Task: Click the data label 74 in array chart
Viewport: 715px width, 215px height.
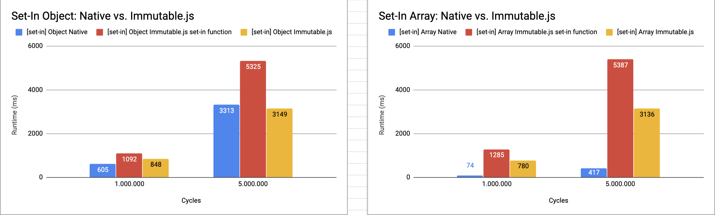Action: point(470,166)
